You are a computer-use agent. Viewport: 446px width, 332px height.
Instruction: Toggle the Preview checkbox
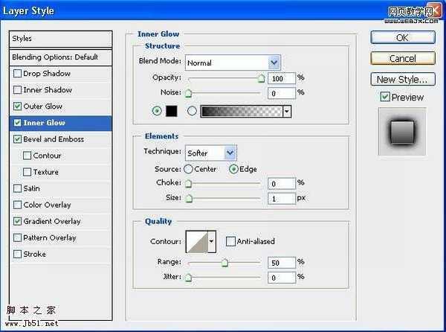pyautogui.click(x=384, y=97)
